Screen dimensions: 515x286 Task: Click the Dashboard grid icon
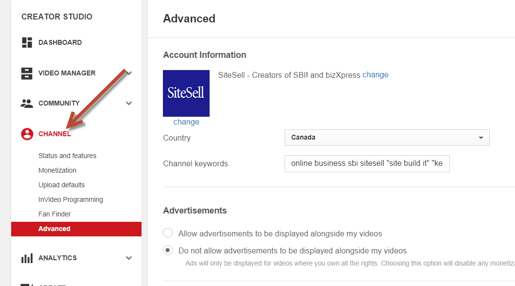point(27,43)
